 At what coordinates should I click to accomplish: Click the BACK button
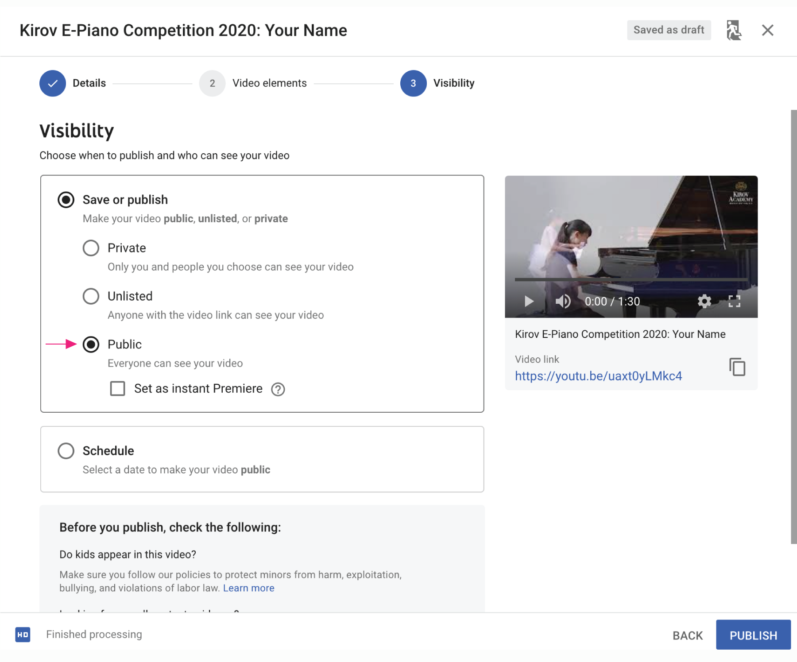687,635
